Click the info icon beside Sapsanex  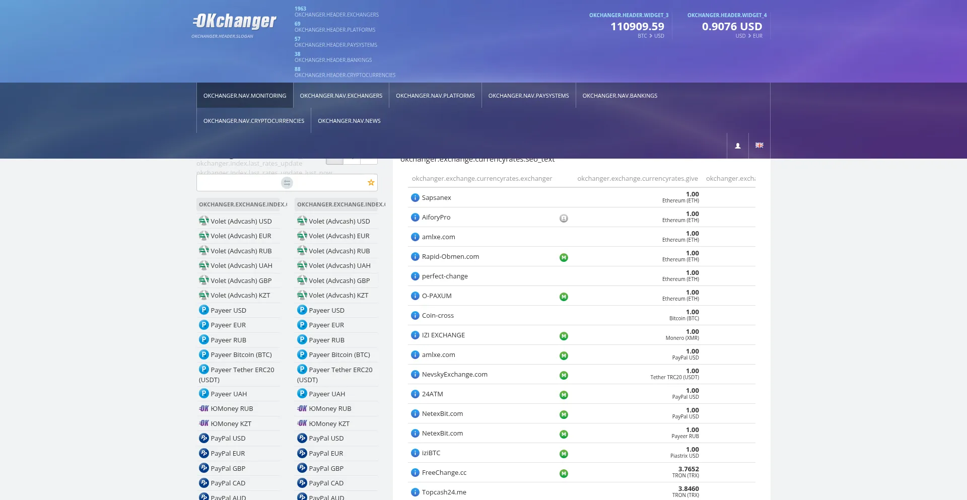pos(415,198)
